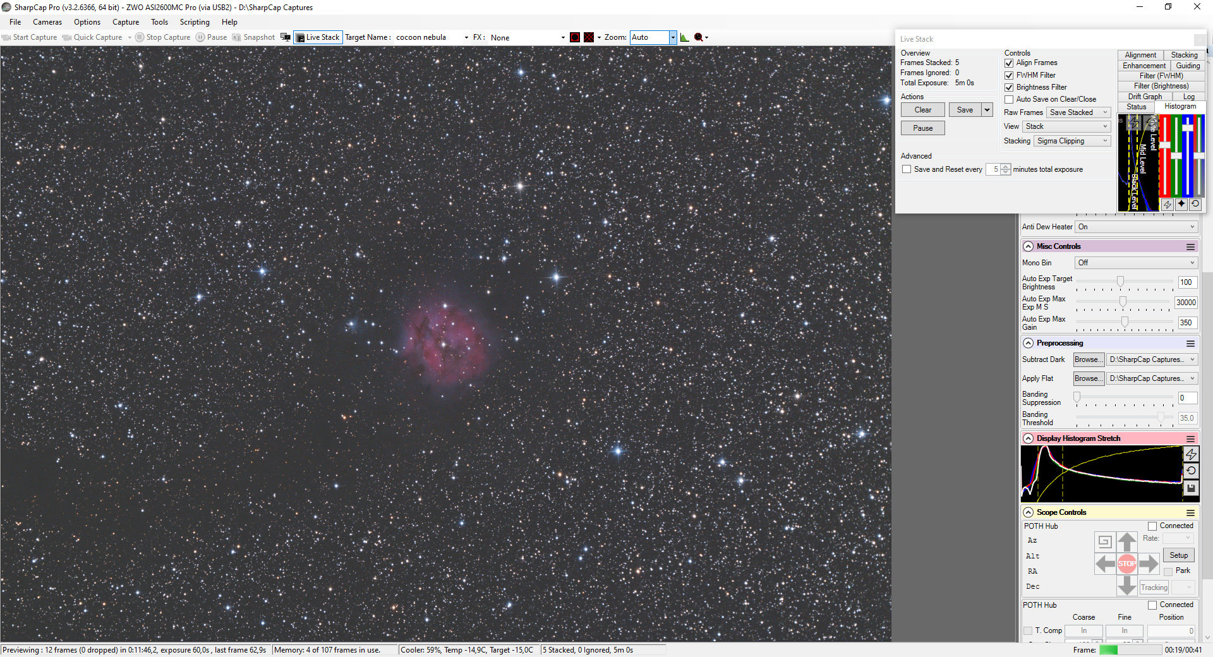This screenshot has width=1213, height=657.
Task: Uncheck the Align Frames checkbox
Action: [1009, 63]
